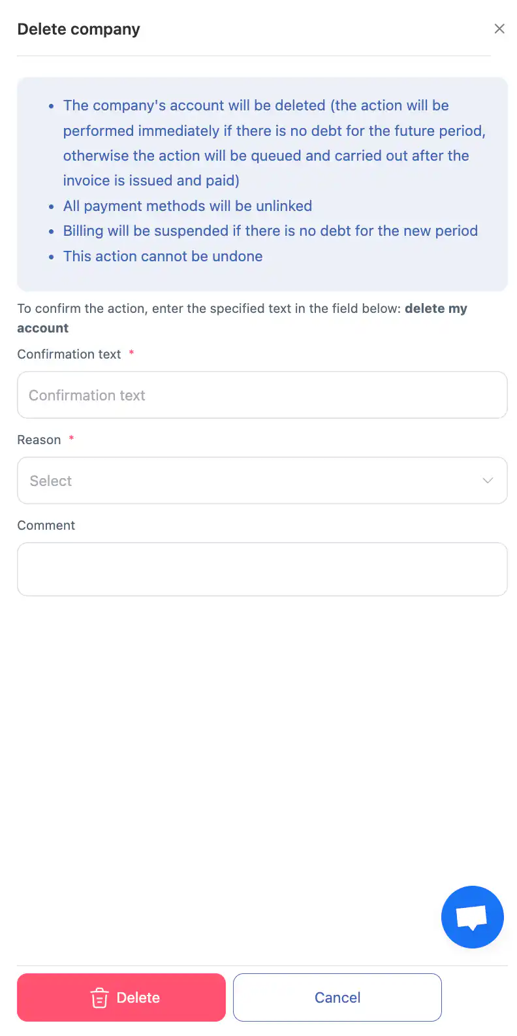The height and width of the screenshot is (1036, 517).
Task: Cancel the company deletion
Action: [337, 997]
